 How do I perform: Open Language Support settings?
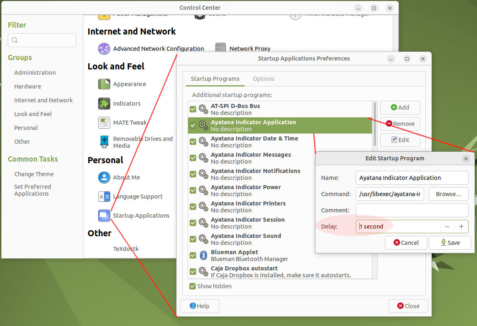coord(104,196)
